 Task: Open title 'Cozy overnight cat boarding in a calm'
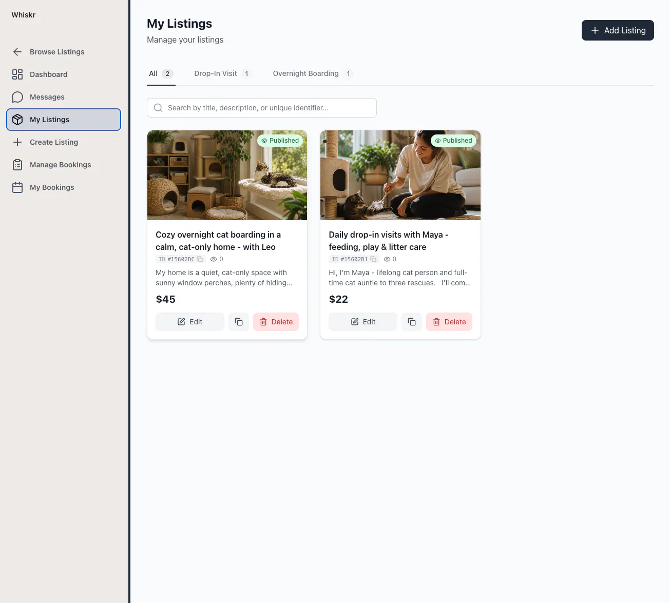tap(218, 241)
